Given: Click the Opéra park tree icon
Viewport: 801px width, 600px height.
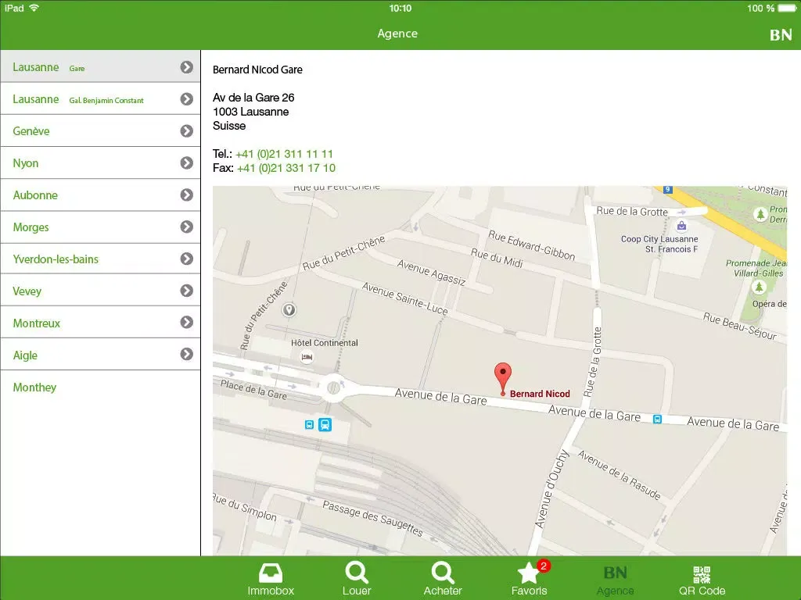Looking at the screenshot, I should click(759, 287).
